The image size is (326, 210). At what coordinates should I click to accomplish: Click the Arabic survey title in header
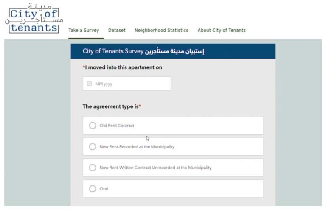174,51
